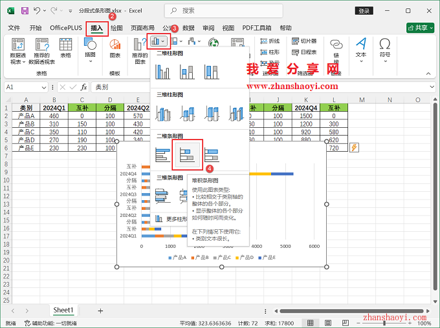Image resolution: width=440 pixels, height=328 pixels.
Task: Select the stacked bar chart option
Action: [x=187, y=154]
